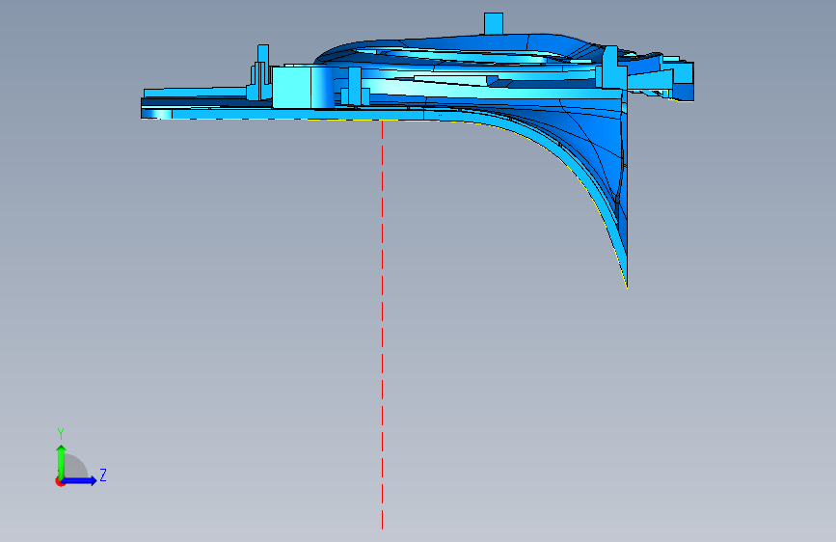Click the red X axis dot of triad
Screen dimensions: 836x542
(60, 481)
